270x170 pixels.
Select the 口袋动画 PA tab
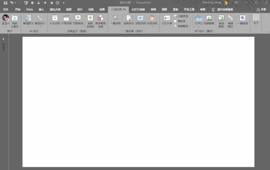118,9
